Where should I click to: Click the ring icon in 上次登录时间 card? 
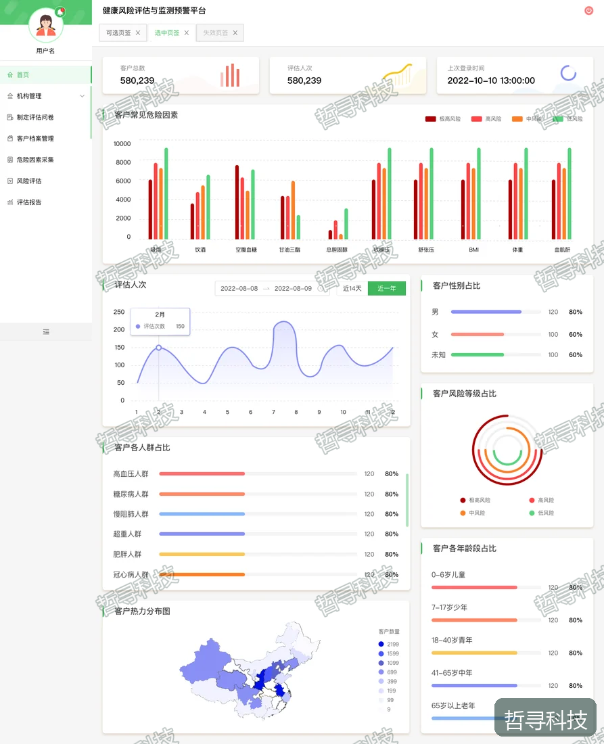568,73
